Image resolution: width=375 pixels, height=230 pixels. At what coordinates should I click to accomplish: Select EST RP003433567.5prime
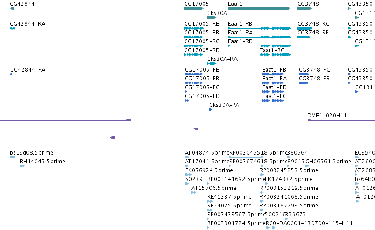(x=208, y=219)
